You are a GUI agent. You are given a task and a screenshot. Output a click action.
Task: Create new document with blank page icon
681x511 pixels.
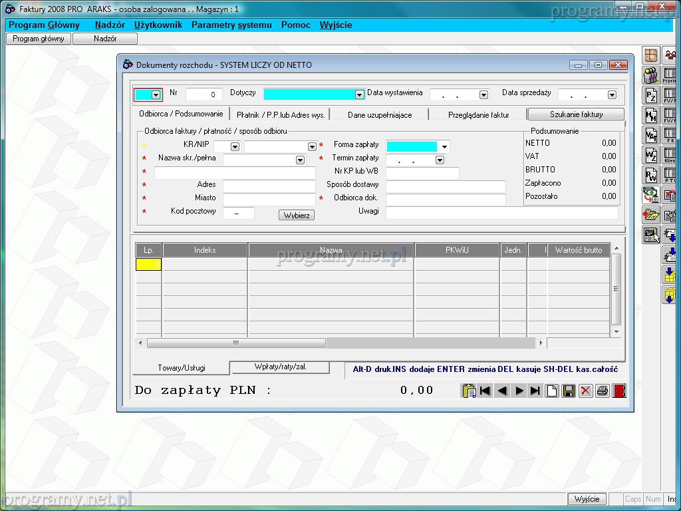[552, 391]
